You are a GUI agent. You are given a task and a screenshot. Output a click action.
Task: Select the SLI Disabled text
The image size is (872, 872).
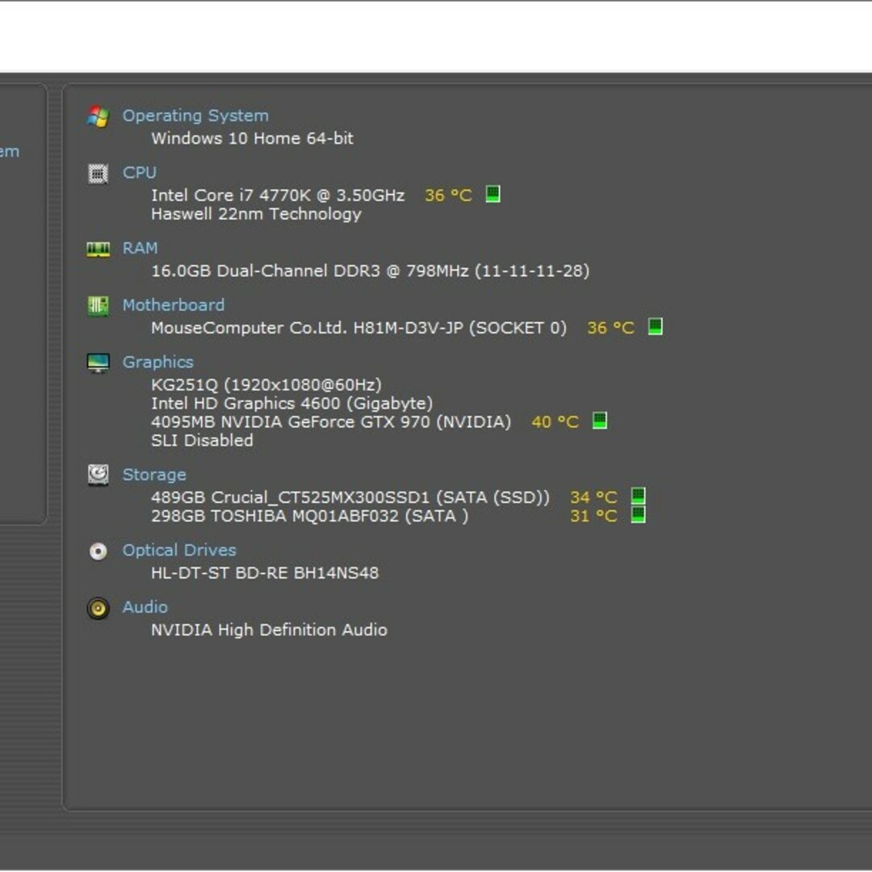[x=202, y=441]
